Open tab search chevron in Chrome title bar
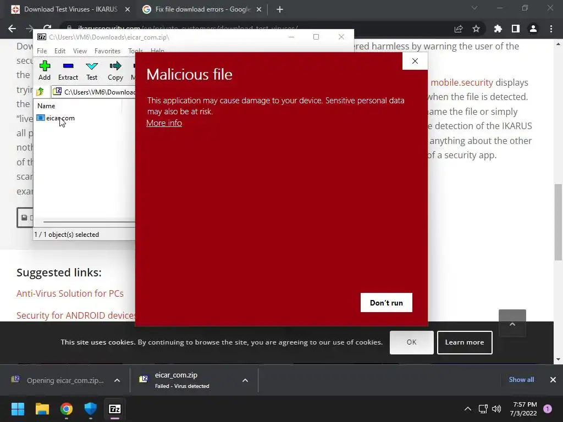The width and height of the screenshot is (563, 422). (x=474, y=8)
